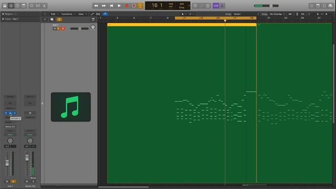Open the Stereo Out output slot
The image size is (336, 189).
[10, 127]
